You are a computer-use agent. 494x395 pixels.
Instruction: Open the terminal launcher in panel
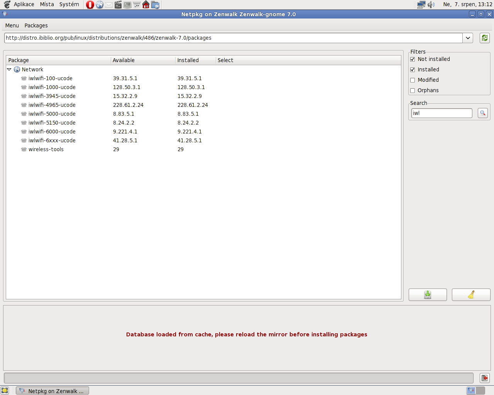pos(127,5)
